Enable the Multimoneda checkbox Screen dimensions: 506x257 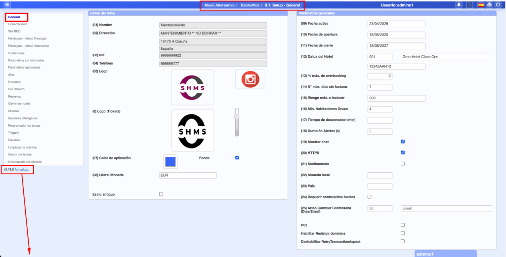tap(403, 163)
